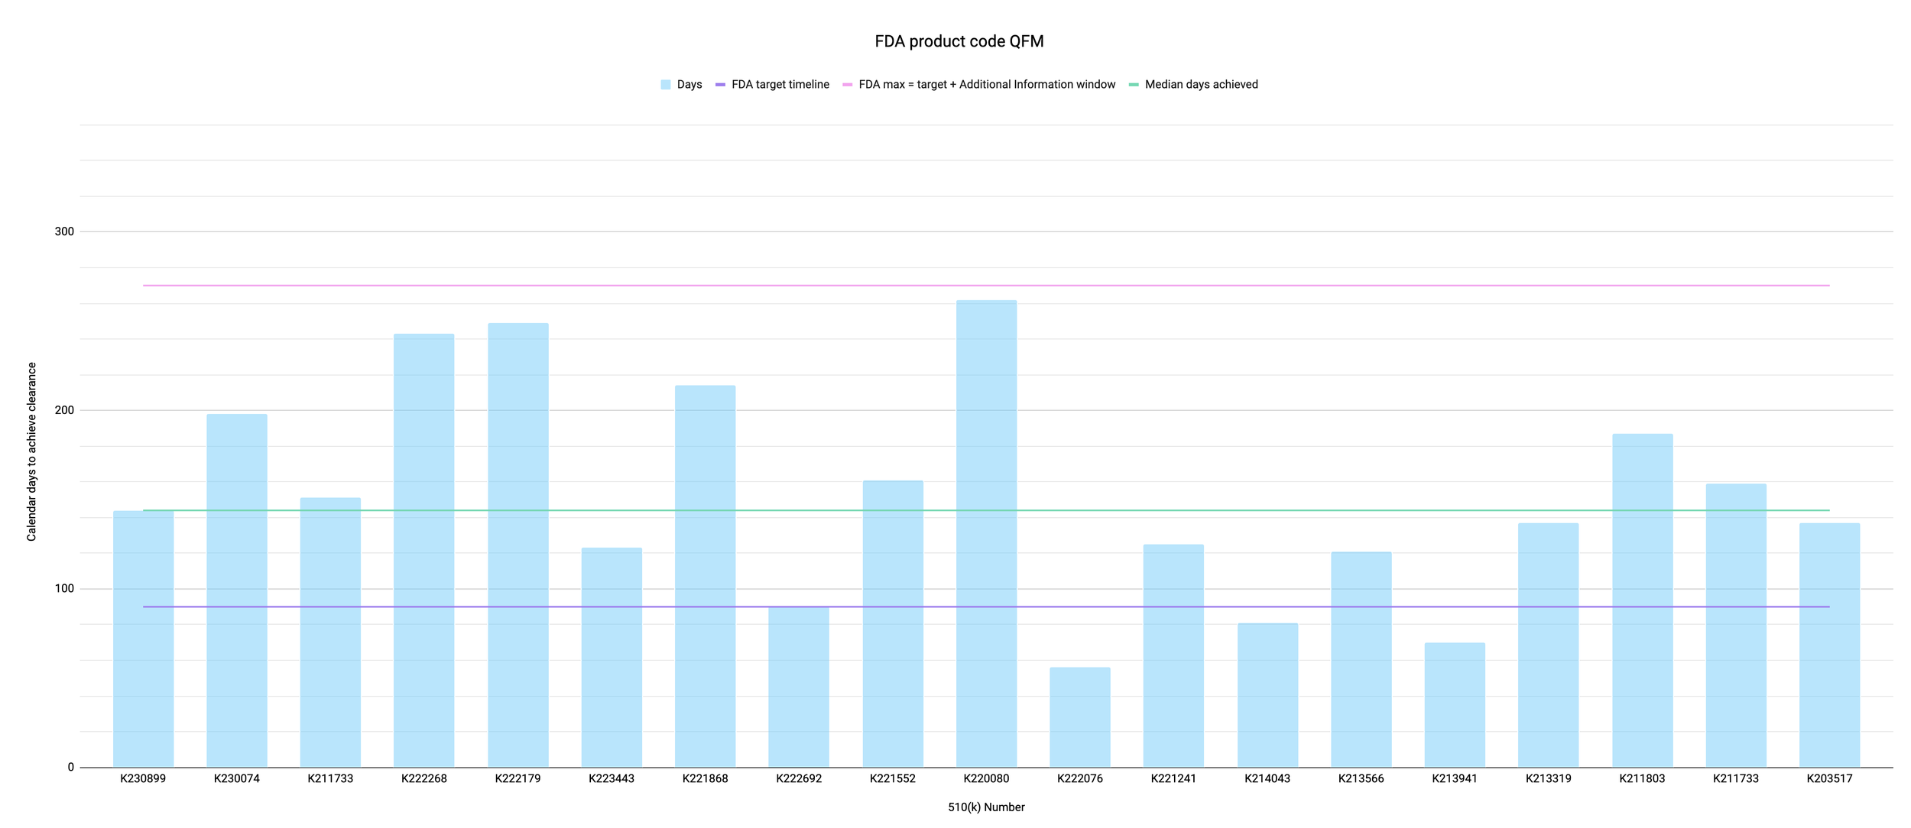Click the K230074 axis label

coord(237,779)
